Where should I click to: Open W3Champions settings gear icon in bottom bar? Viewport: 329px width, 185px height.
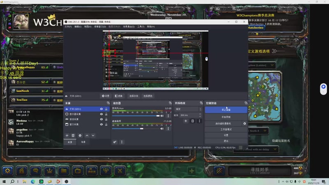coord(7,171)
